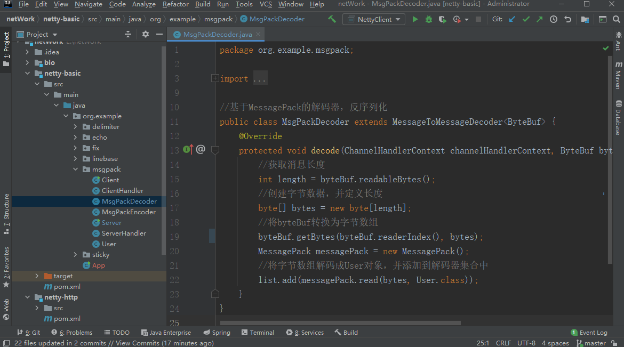Select the ServerHandler class in tree
Screen dimensions: 624x347
point(124,233)
